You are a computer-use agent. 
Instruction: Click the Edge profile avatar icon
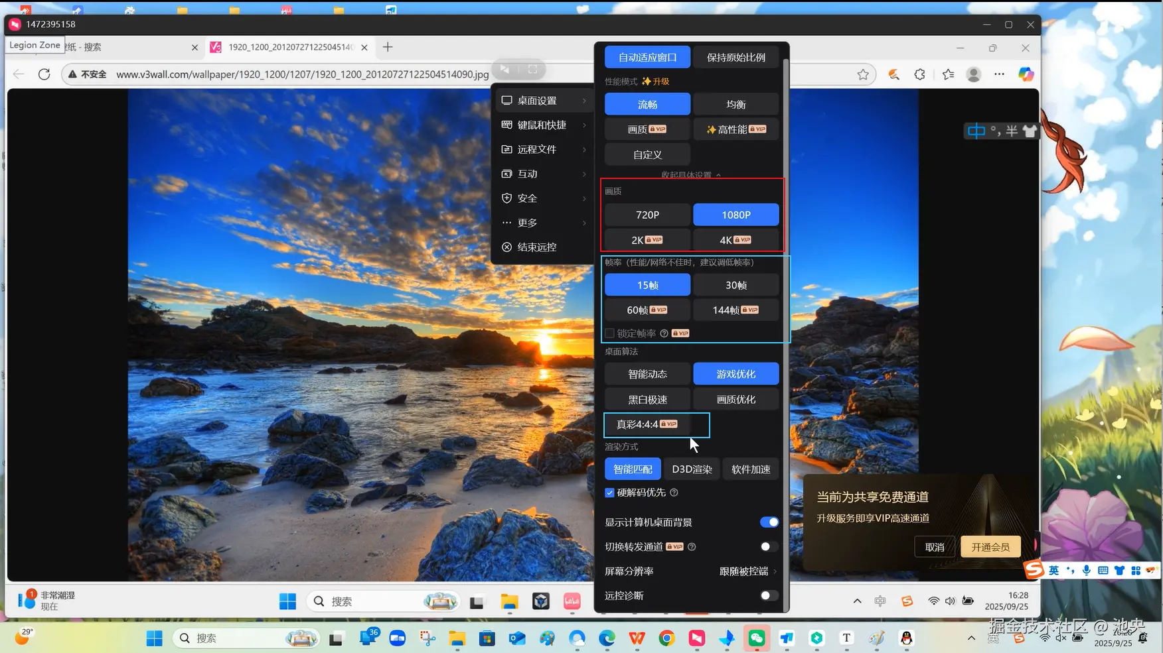(974, 74)
